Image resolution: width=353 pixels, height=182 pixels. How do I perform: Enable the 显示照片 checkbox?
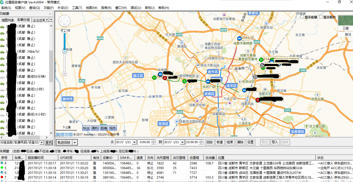pyautogui.click(x=321, y=17)
